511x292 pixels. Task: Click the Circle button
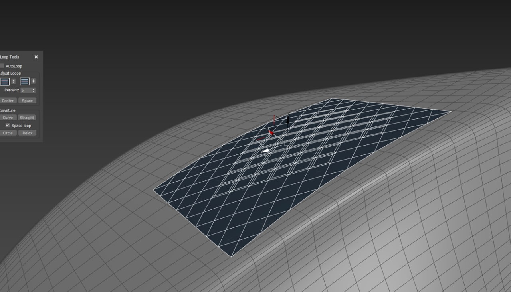(8, 133)
